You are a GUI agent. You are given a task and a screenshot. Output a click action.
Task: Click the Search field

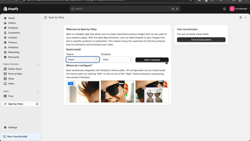tap(125, 9)
